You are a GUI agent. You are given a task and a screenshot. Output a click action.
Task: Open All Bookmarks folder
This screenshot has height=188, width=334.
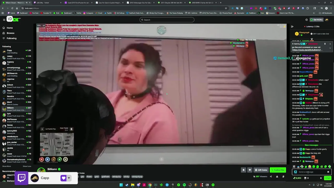click(325, 13)
